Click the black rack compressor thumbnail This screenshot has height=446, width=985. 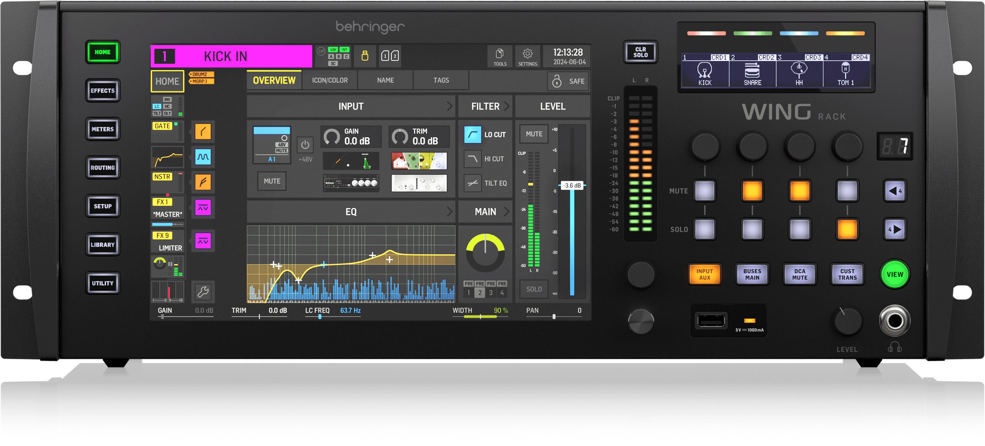pyautogui.click(x=351, y=183)
